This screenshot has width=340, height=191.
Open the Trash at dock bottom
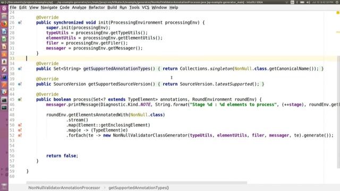coord(4,186)
